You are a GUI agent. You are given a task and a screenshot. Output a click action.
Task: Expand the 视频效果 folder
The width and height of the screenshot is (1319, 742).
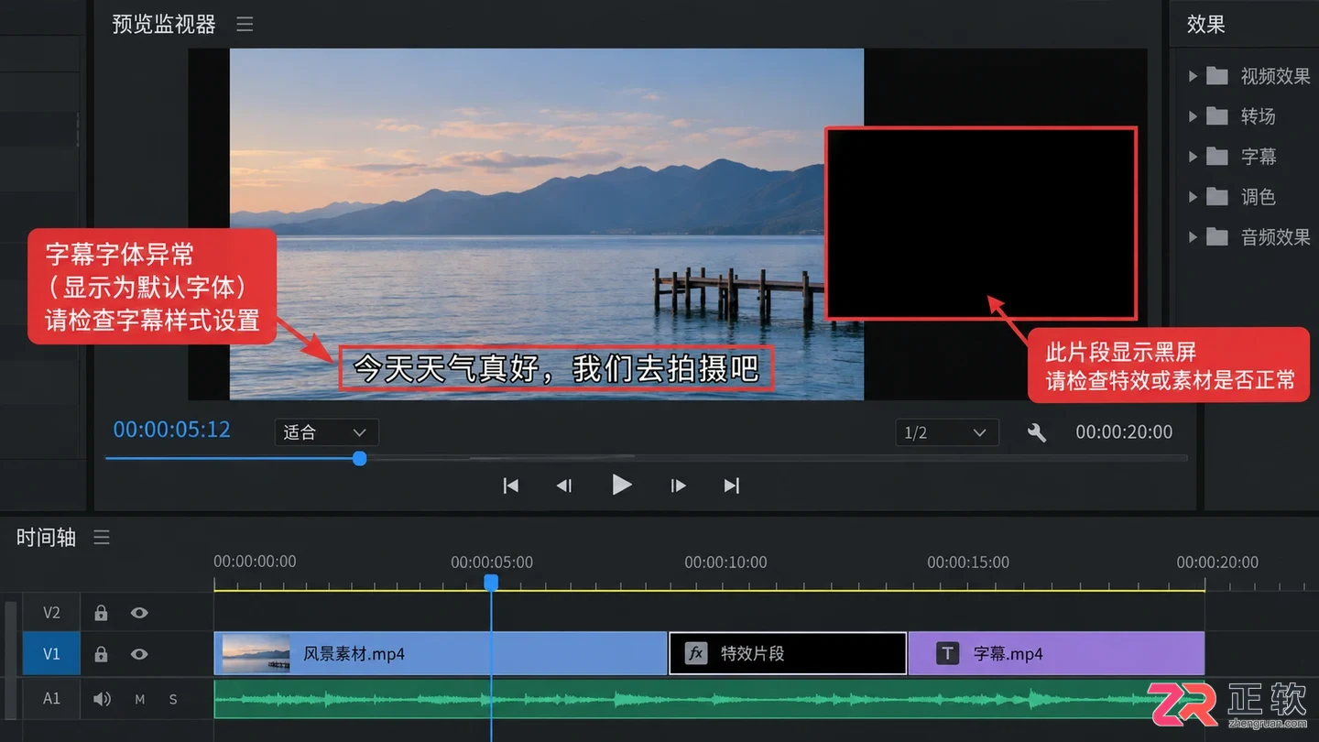[1193, 76]
